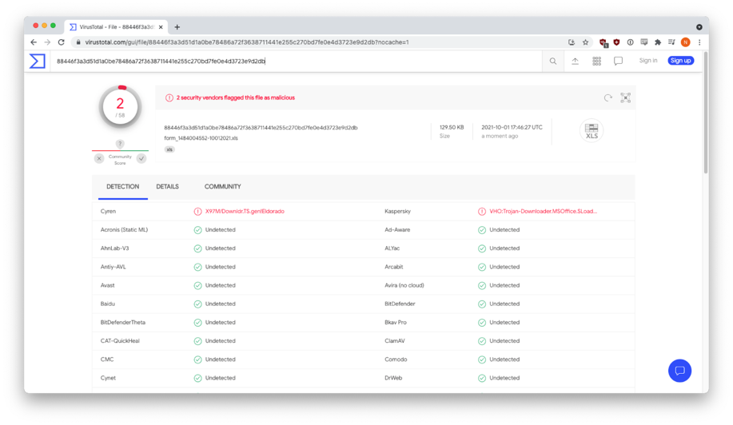The image size is (733, 425).
Task: Open the comments speech bubble icon
Action: pyautogui.click(x=618, y=62)
